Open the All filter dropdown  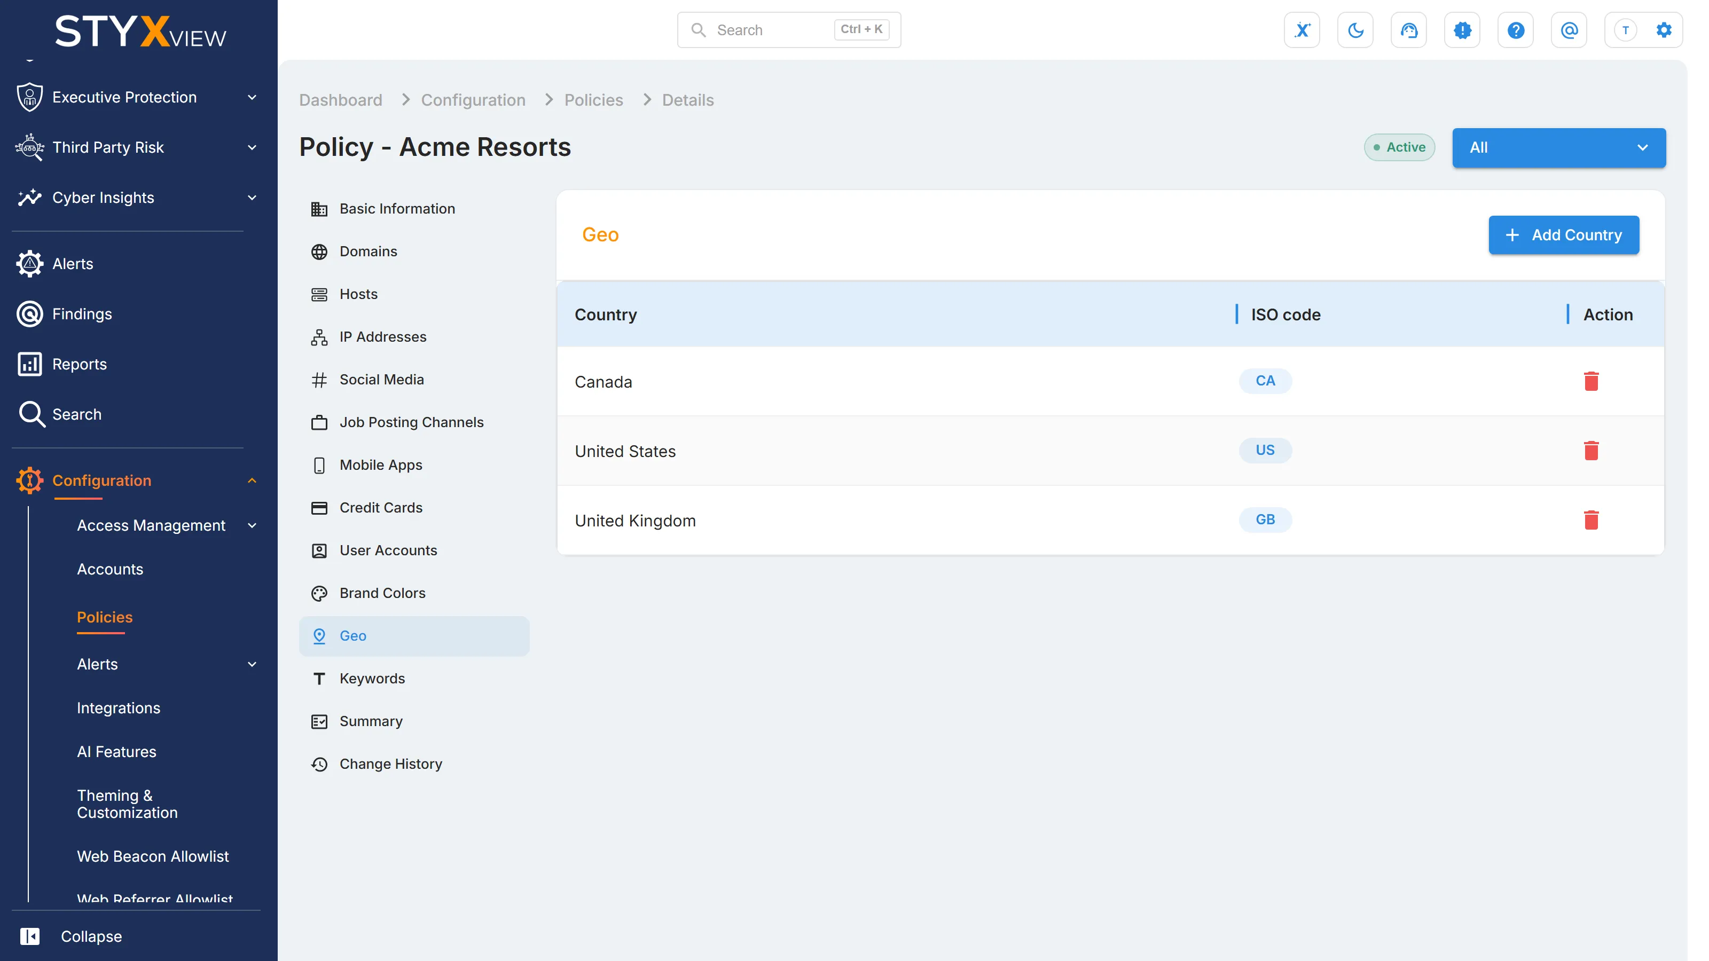coord(1558,147)
